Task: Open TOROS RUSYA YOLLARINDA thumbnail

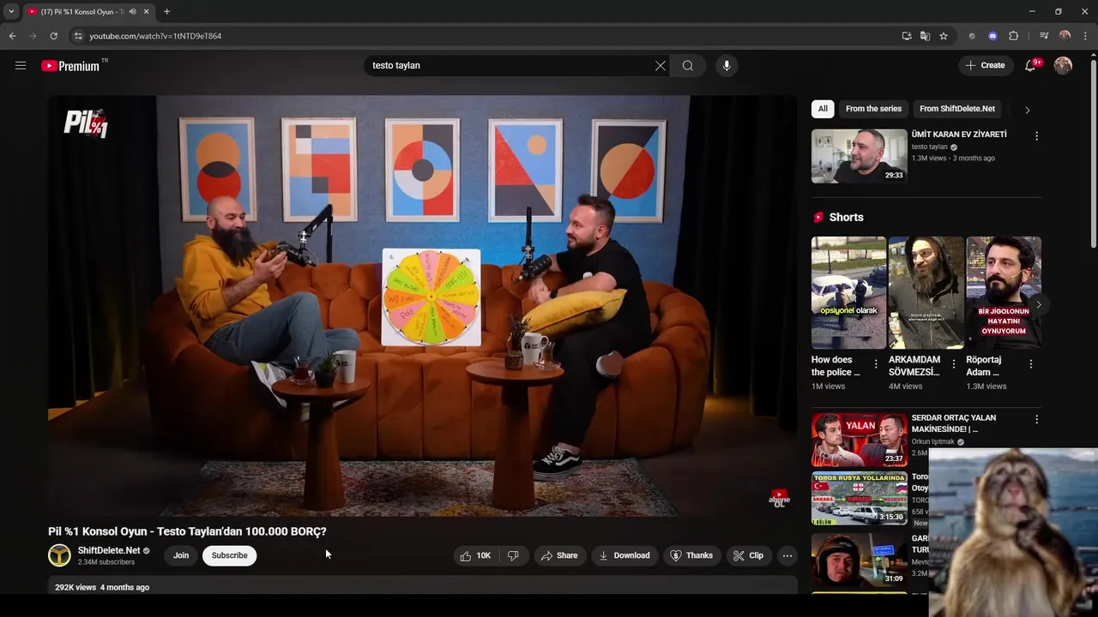Action: coord(860,498)
